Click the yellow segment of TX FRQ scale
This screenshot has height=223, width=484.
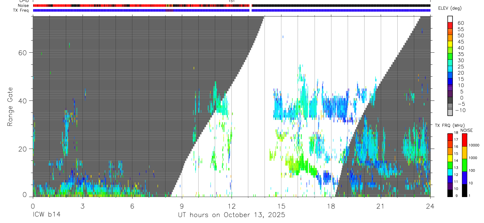pos(450,158)
